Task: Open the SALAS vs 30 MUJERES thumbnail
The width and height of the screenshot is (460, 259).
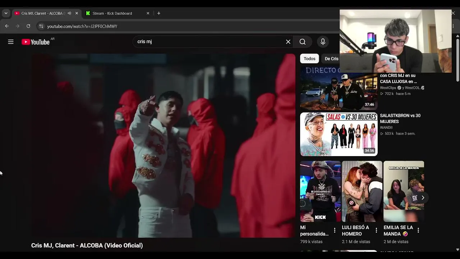Action: [339, 134]
